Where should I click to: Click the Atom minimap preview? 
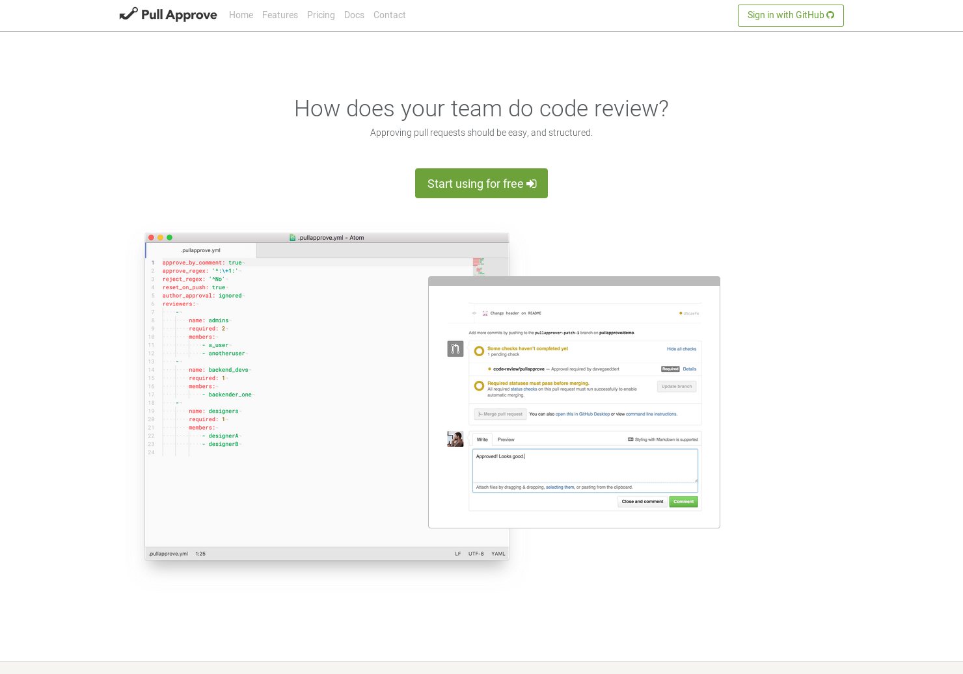pos(479,266)
